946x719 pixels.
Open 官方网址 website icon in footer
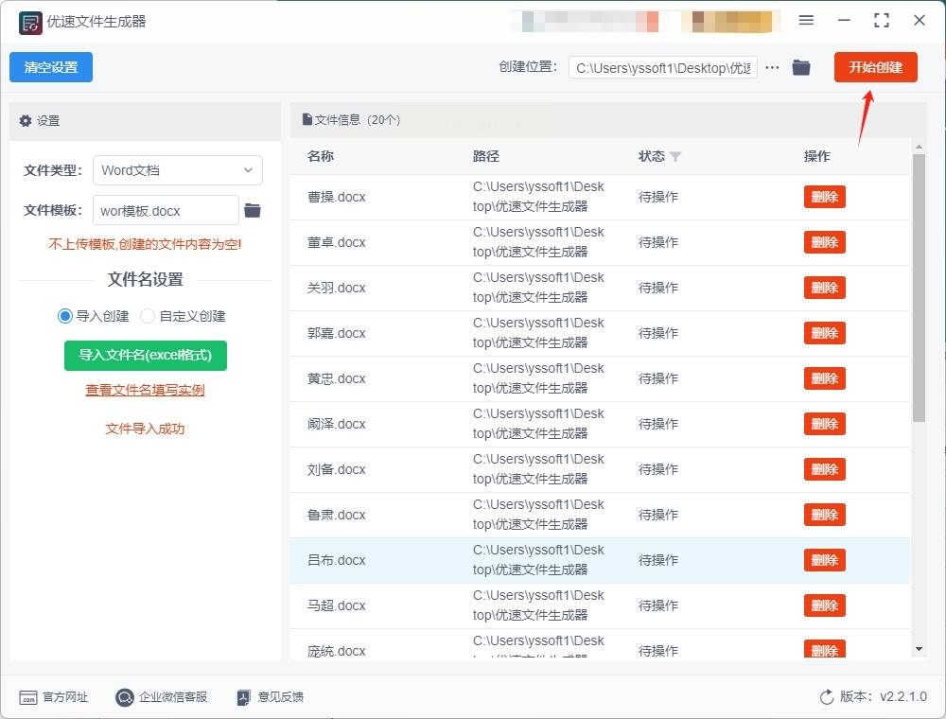pos(28,697)
